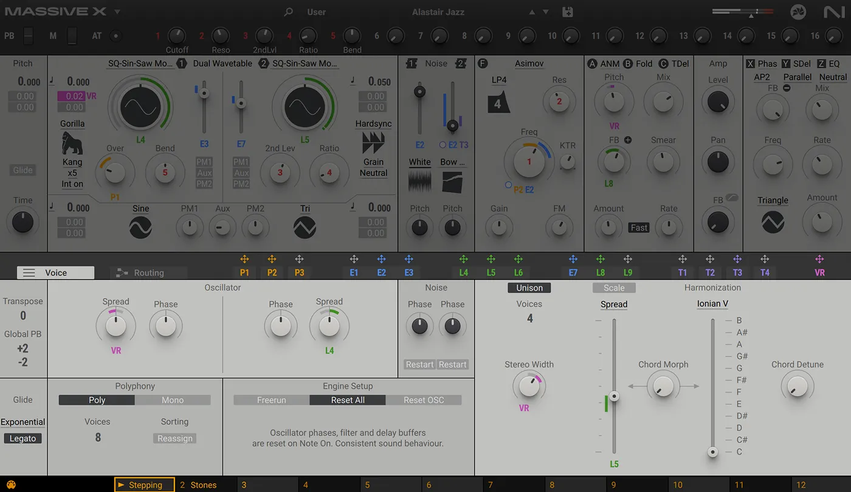Click the Tri waveform icon

point(305,227)
